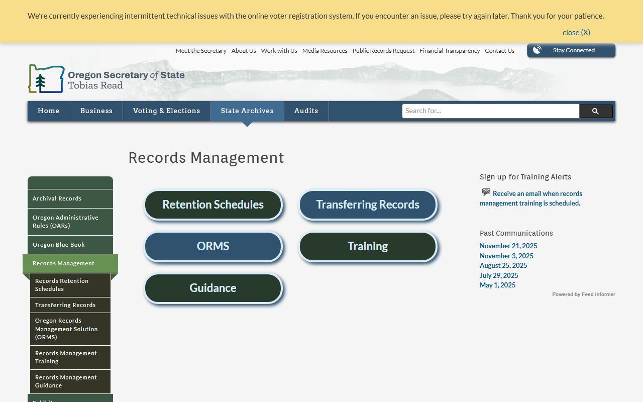Open the Guidance button
This screenshot has width=643, height=402.
[213, 288]
